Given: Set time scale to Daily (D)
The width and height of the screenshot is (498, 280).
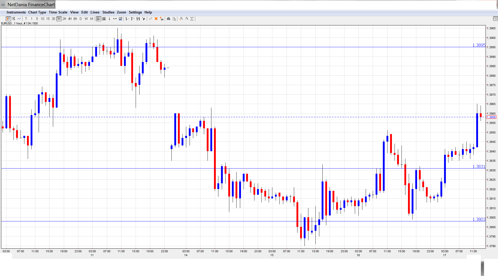Looking at the screenshot, I should click(81, 19).
